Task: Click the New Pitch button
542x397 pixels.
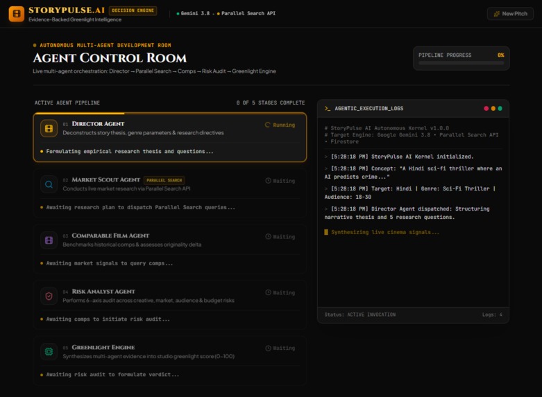Action: tap(510, 14)
